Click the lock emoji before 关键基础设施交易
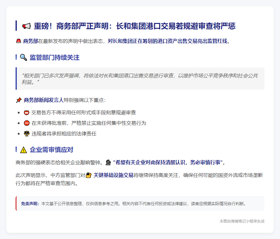 (x=89, y=175)
